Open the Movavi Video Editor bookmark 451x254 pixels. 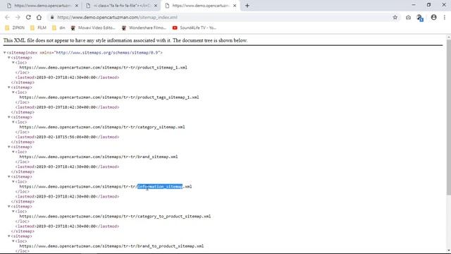click(93, 28)
